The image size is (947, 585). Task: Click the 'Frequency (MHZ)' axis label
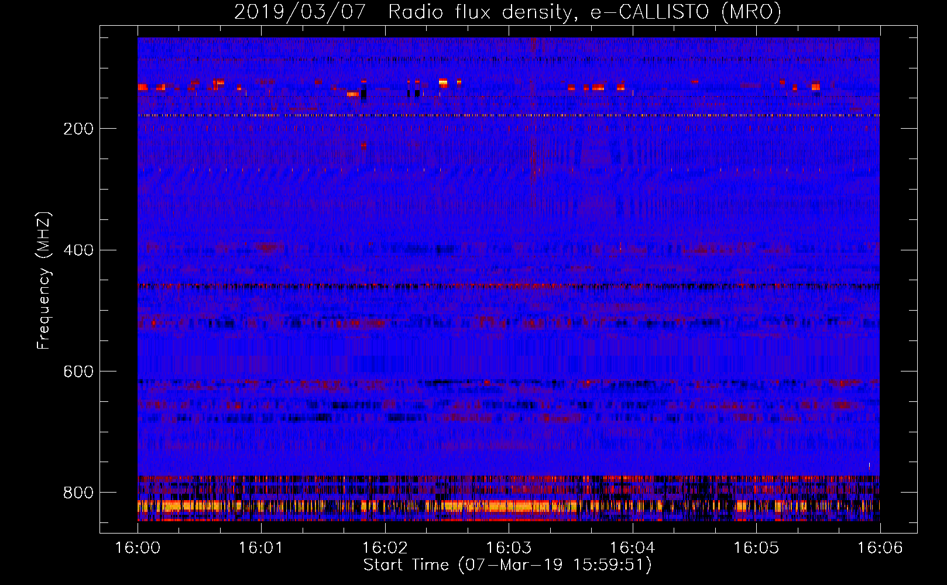(44, 281)
